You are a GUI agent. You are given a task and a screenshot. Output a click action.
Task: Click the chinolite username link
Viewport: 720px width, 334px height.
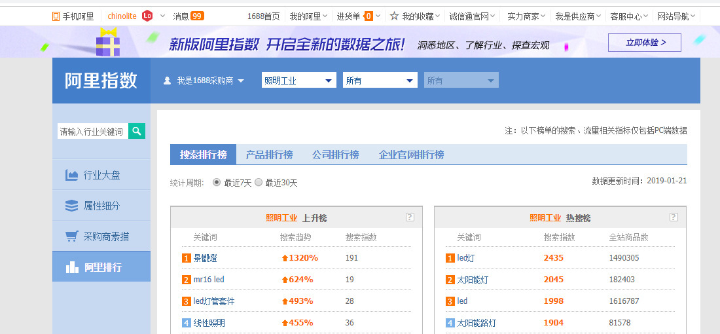122,16
